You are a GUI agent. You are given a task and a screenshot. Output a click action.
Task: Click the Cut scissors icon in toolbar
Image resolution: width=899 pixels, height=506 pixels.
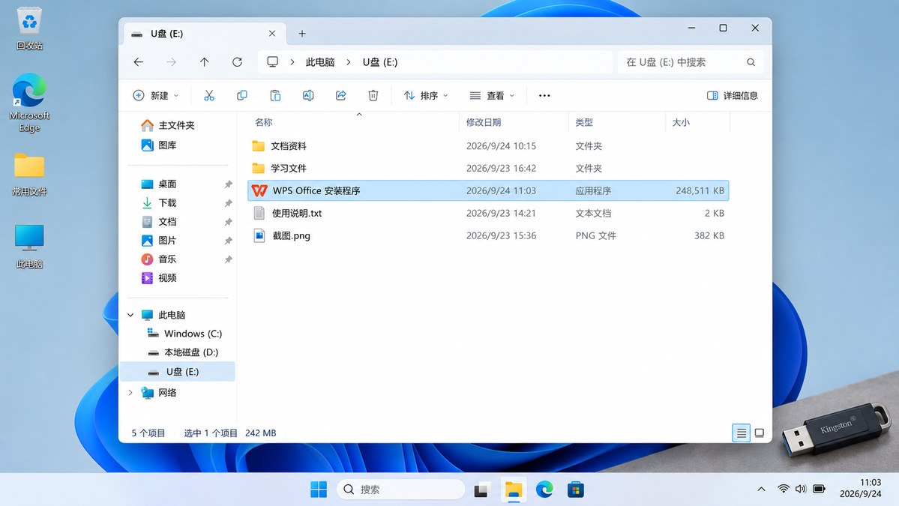tap(208, 96)
